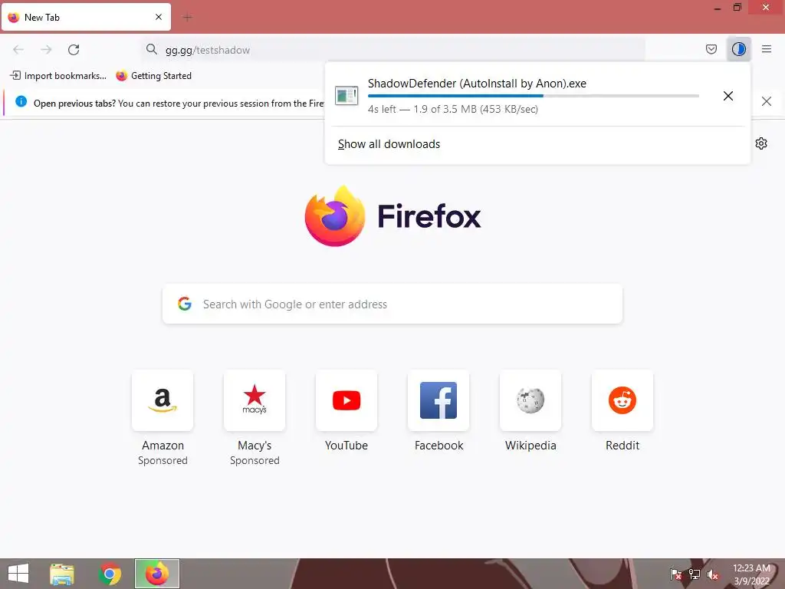Click the Firefox taskbar button

coord(157,574)
